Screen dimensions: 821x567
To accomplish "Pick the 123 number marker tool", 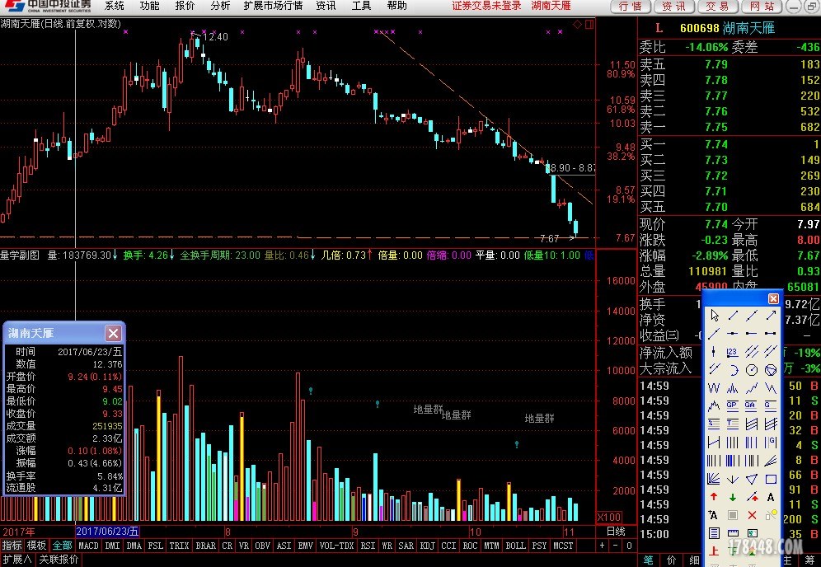I will pyautogui.click(x=733, y=352).
